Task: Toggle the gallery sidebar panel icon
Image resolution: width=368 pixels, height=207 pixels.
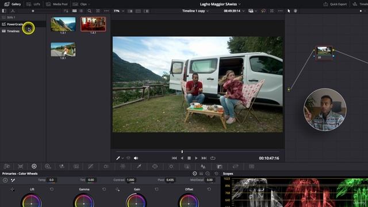Action: tap(4, 11)
